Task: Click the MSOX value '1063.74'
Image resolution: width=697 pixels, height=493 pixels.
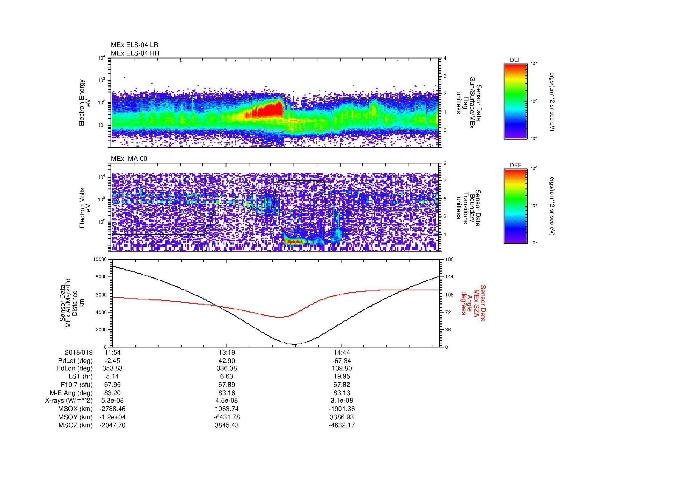Action: 227,409
